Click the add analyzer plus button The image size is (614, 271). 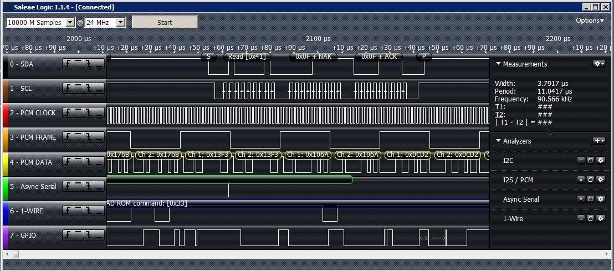598,141
